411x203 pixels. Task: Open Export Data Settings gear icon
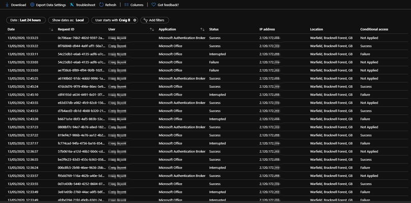pos(32,5)
